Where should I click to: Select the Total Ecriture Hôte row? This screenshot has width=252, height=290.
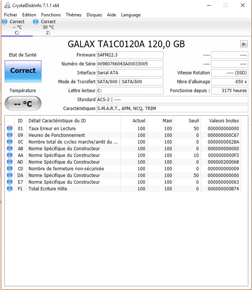pos(123,188)
